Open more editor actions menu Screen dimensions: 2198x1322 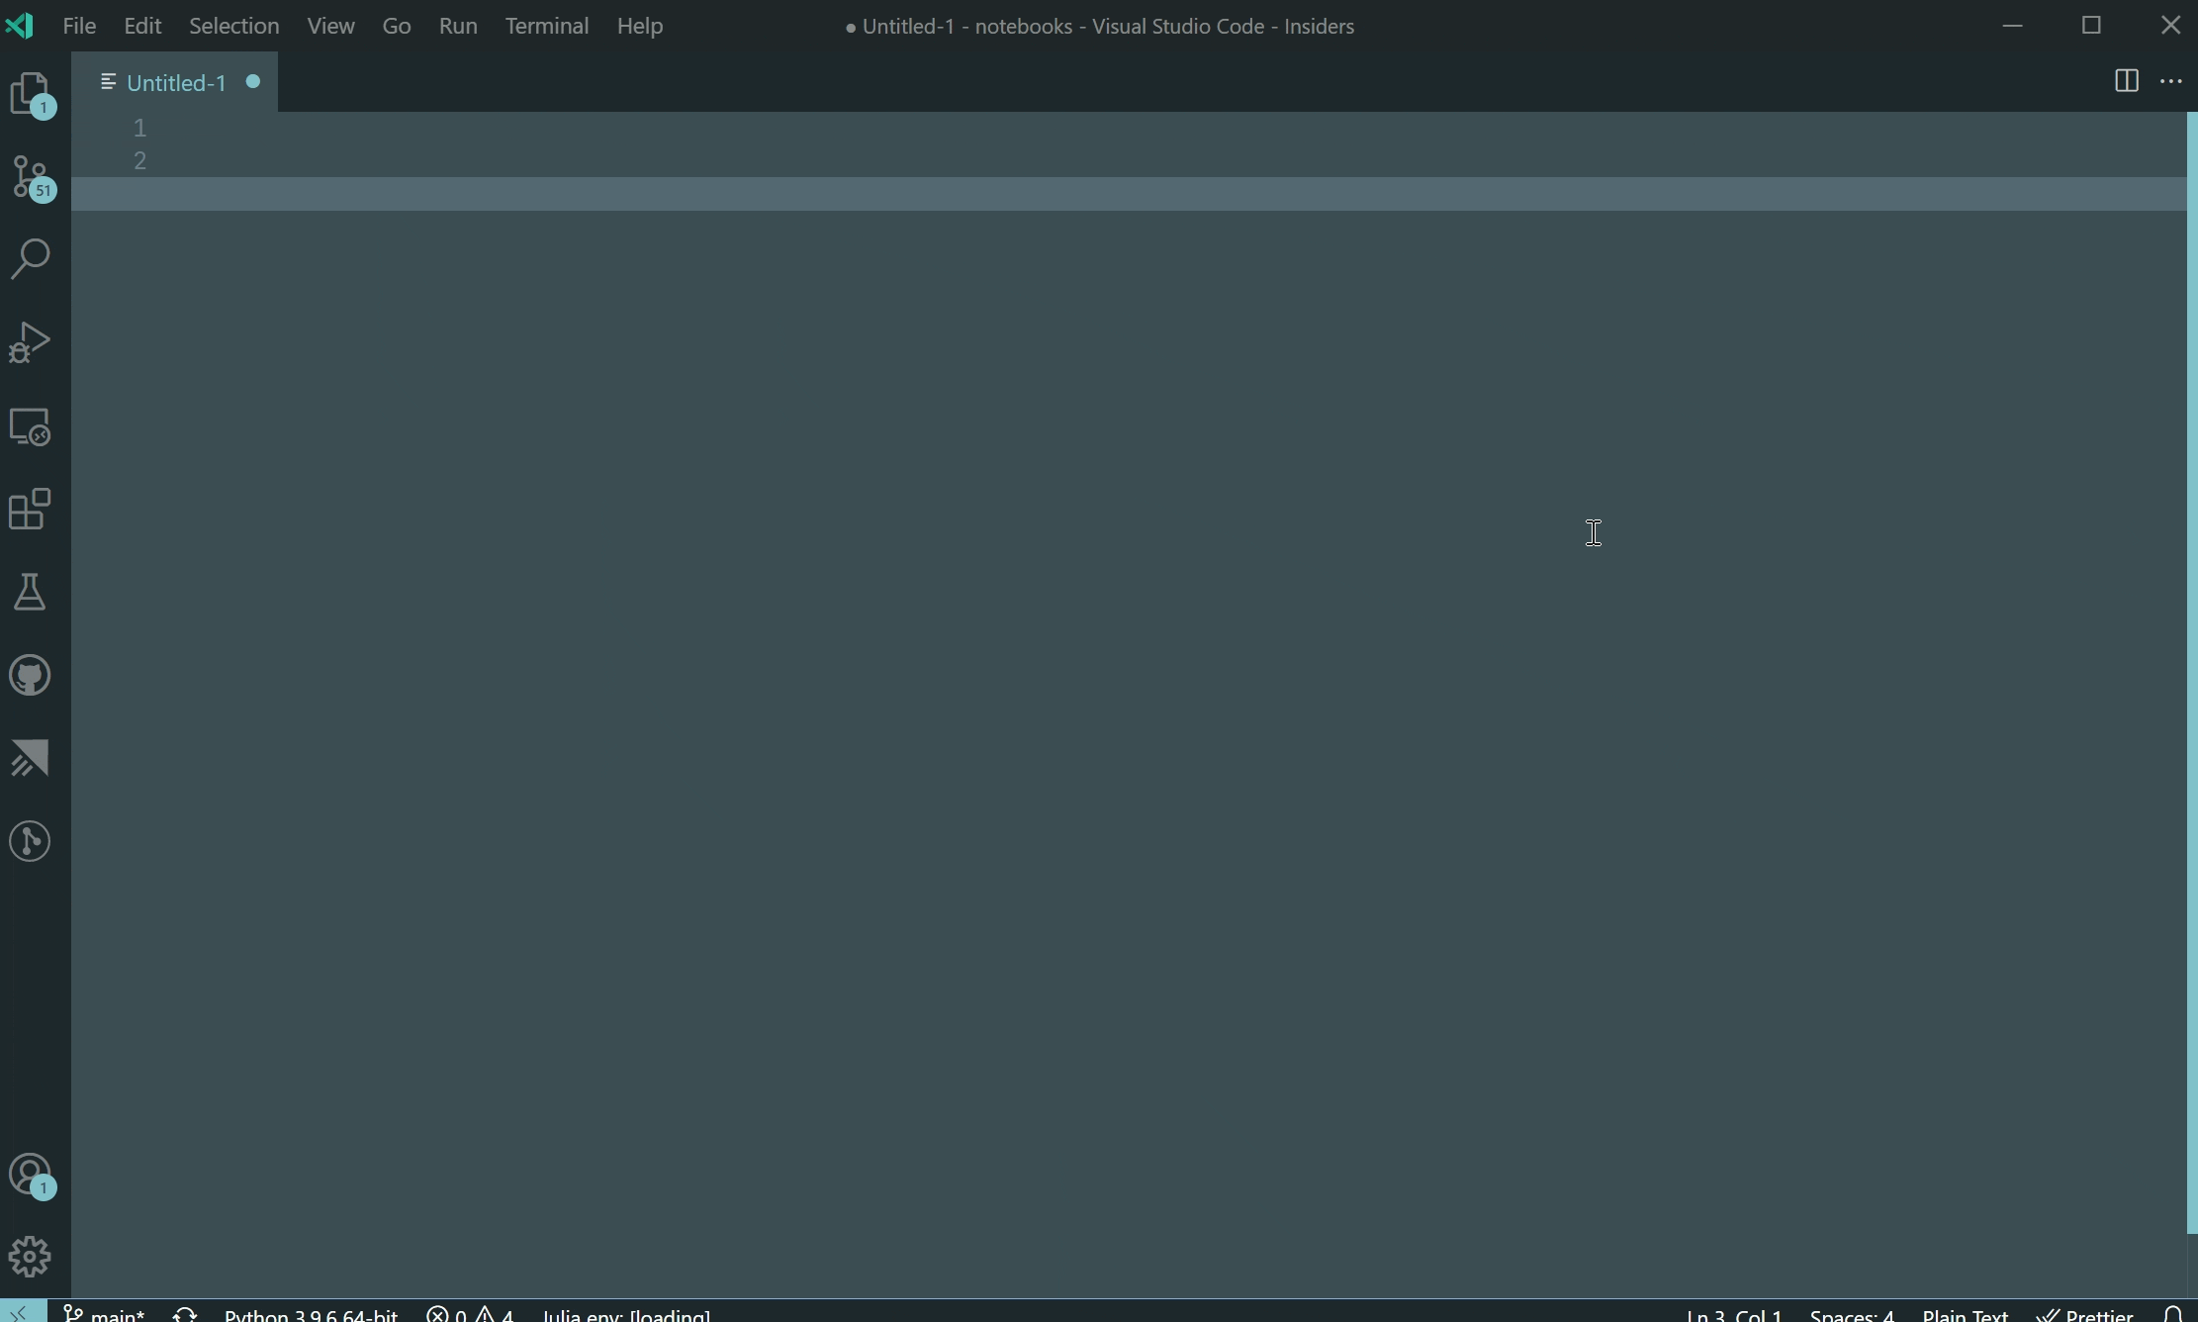tap(2172, 80)
